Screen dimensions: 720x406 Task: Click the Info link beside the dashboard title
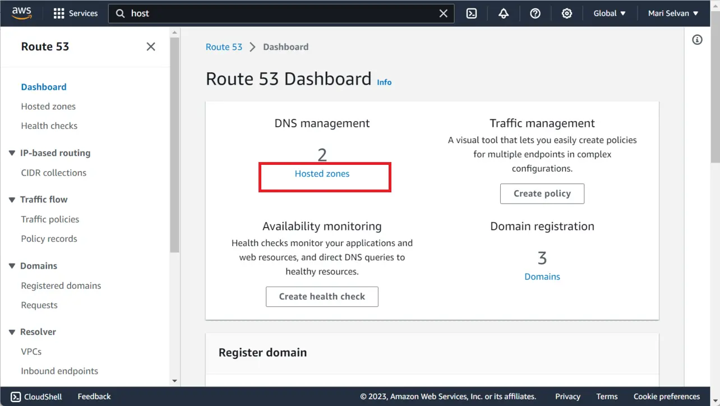tap(384, 82)
